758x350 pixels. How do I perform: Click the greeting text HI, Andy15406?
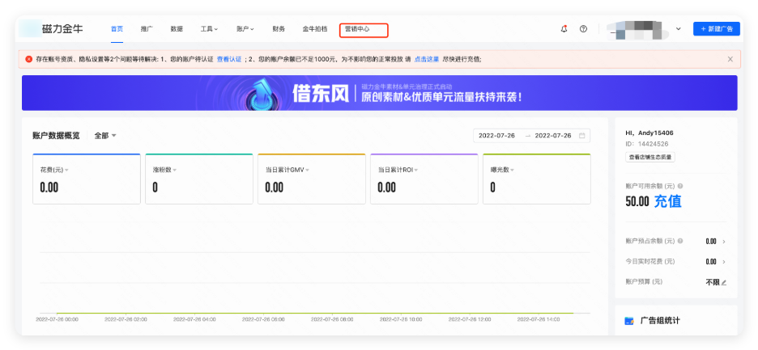pos(649,133)
